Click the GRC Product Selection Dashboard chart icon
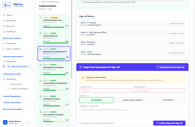The image size is (195, 127). pos(4,43)
